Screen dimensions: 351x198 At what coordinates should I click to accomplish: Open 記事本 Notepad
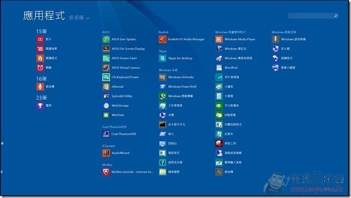click(x=224, y=134)
